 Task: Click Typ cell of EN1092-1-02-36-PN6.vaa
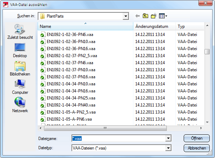pos(187,35)
